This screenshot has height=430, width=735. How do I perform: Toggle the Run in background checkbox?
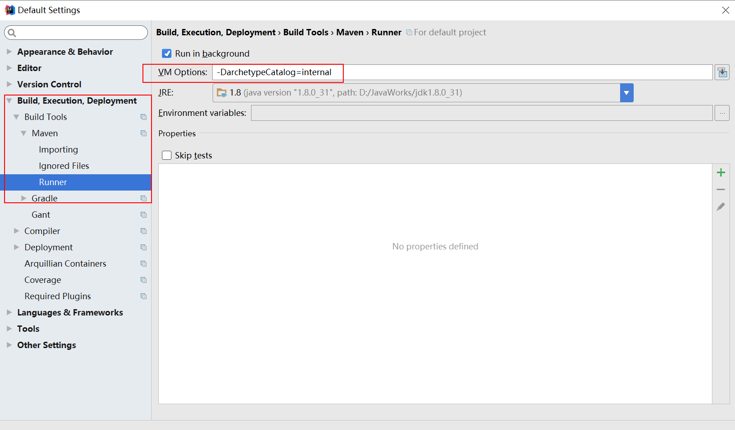pos(167,53)
